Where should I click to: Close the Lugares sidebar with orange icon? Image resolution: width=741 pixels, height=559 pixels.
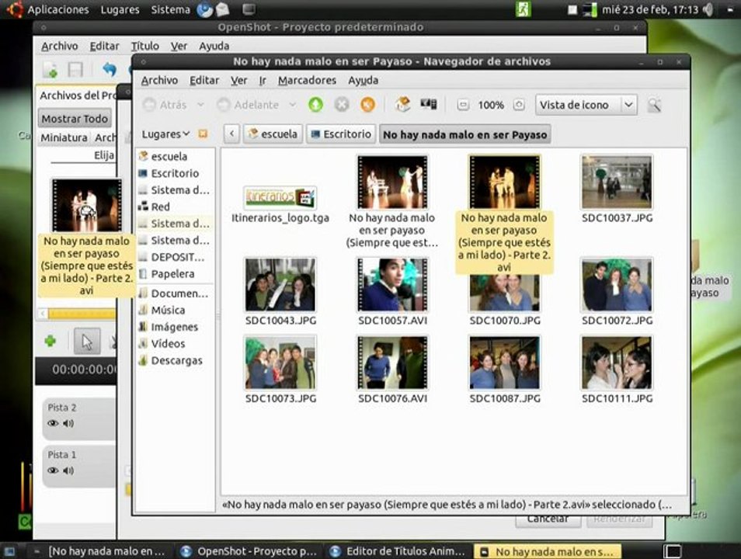click(x=203, y=134)
